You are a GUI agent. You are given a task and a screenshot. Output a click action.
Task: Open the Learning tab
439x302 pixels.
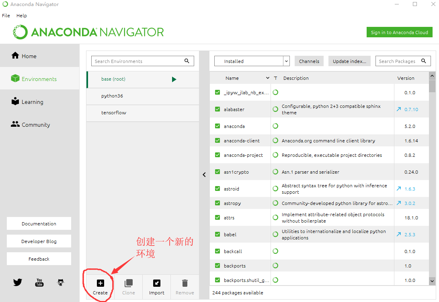coord(39,102)
